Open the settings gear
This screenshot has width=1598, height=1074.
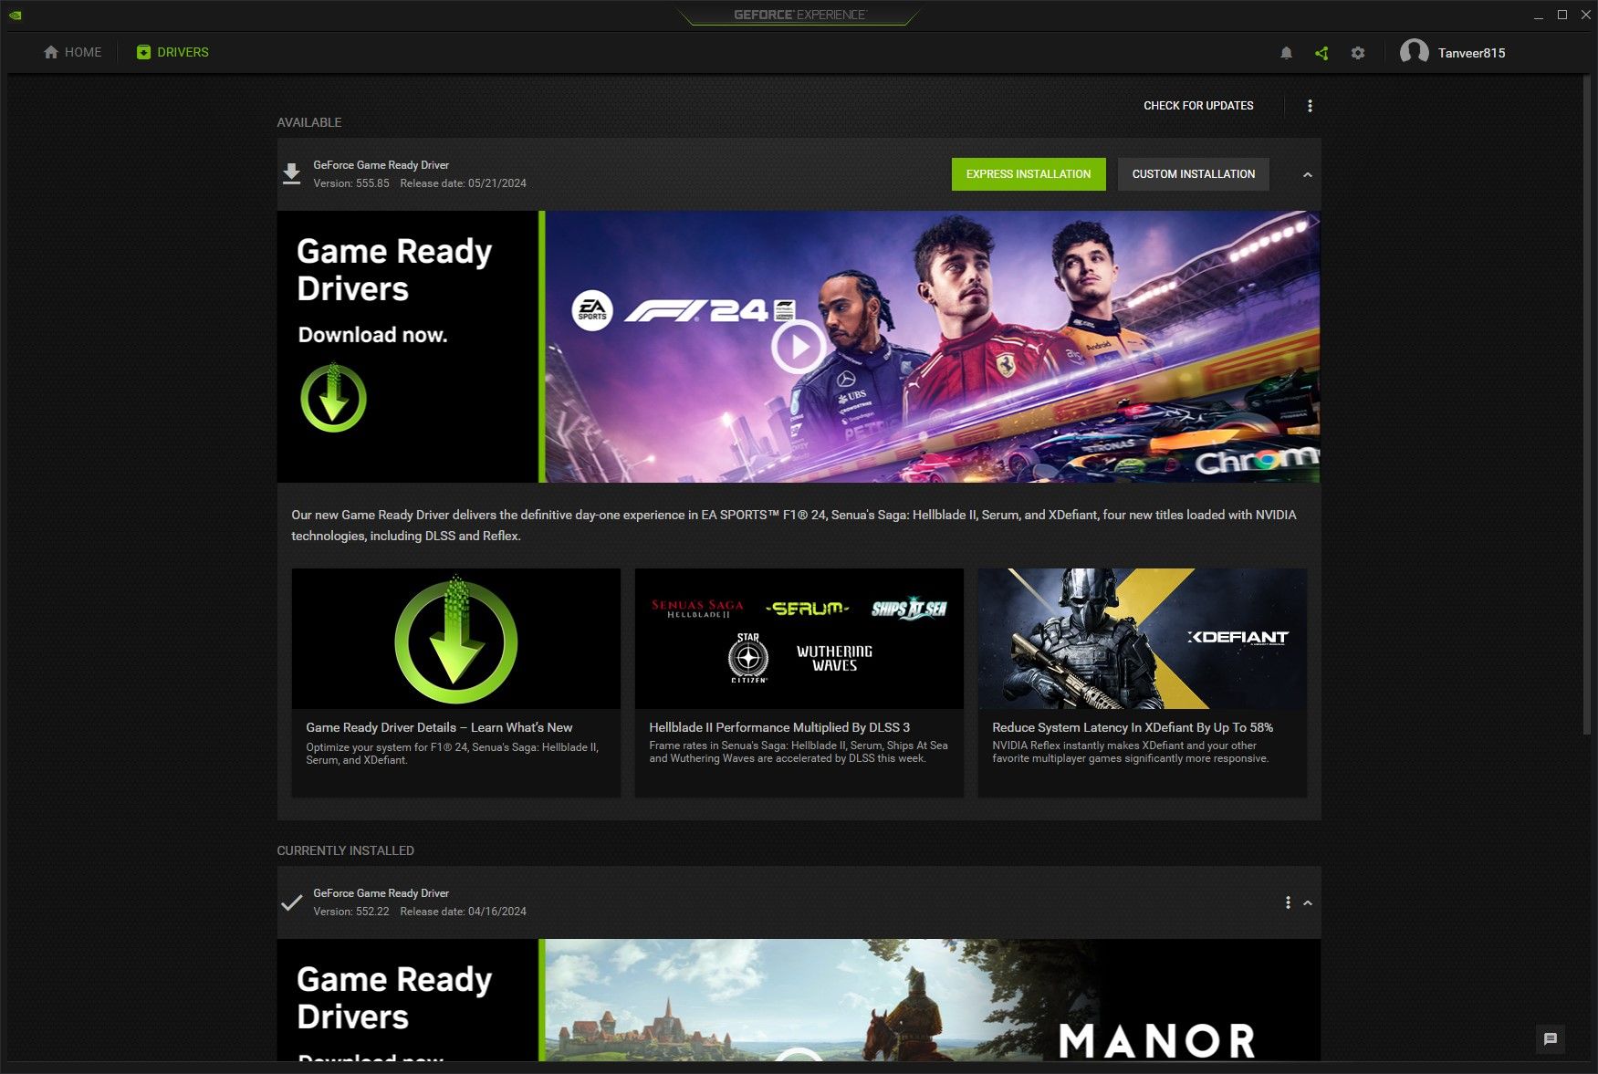click(x=1358, y=53)
